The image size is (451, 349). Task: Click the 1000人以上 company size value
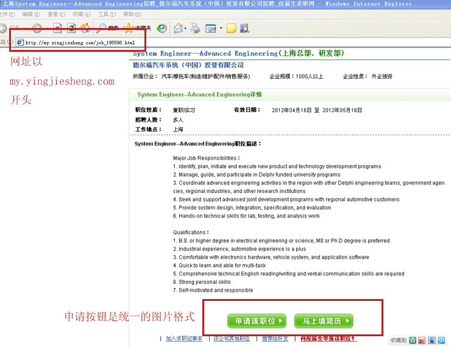point(309,76)
